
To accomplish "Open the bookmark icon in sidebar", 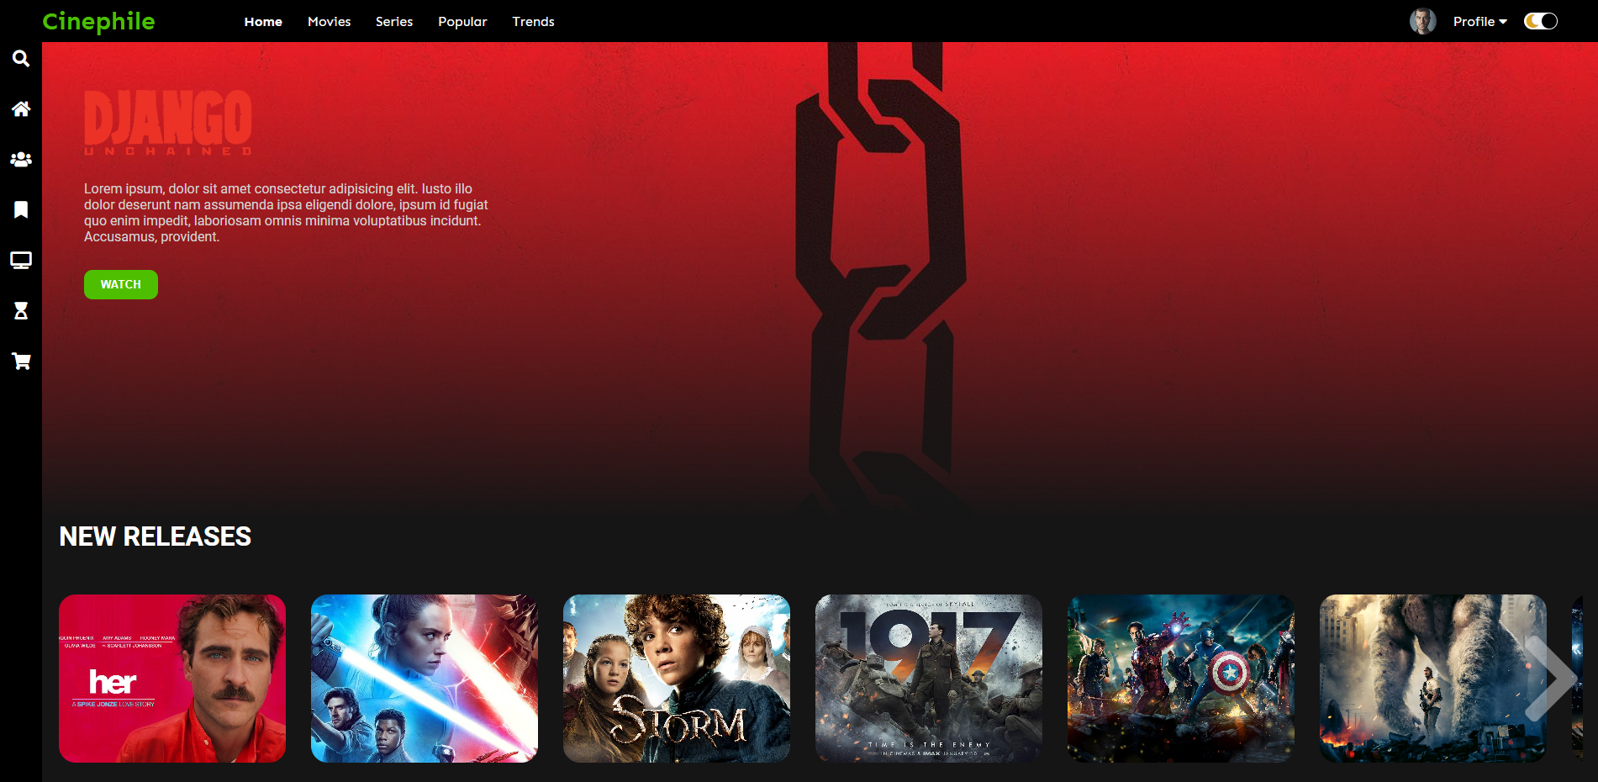I will click(x=21, y=210).
